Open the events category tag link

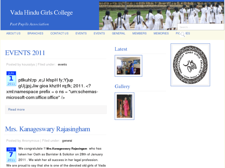point(62,64)
